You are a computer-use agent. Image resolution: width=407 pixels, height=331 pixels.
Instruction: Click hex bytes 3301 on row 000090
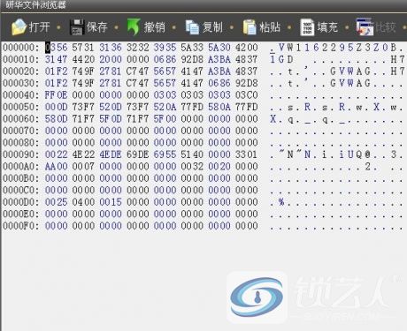click(246, 154)
